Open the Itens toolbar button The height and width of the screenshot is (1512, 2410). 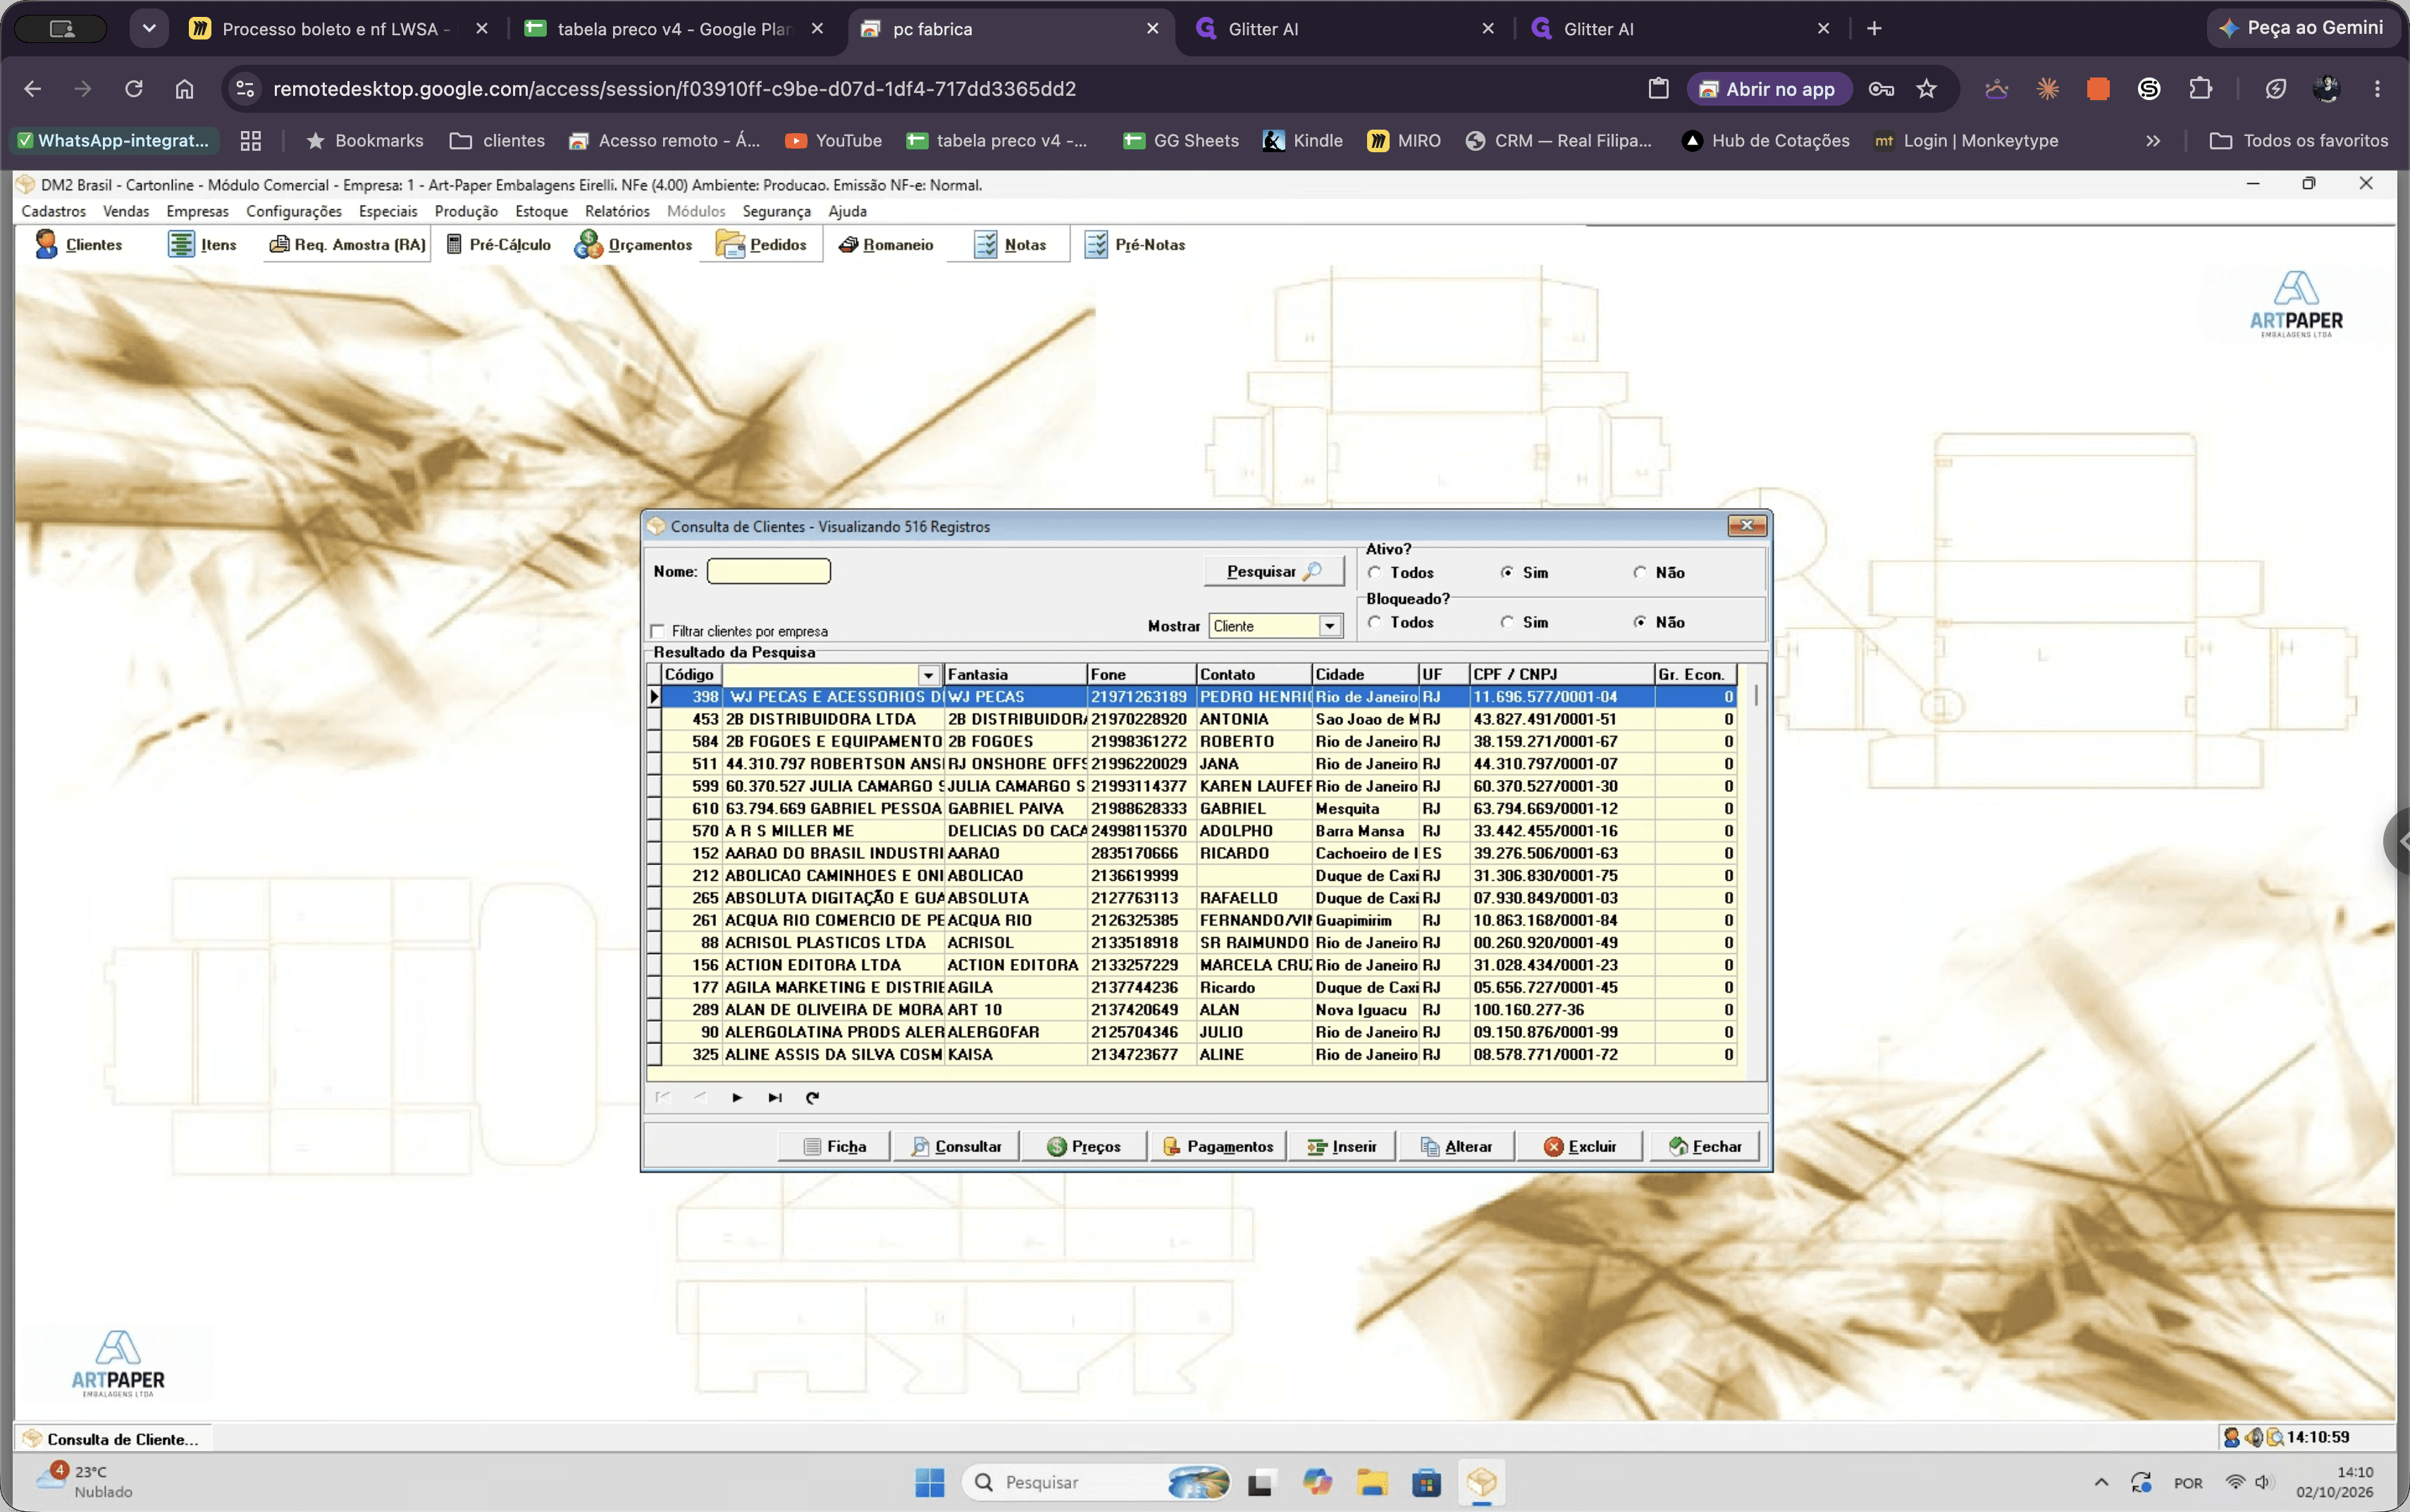202,244
